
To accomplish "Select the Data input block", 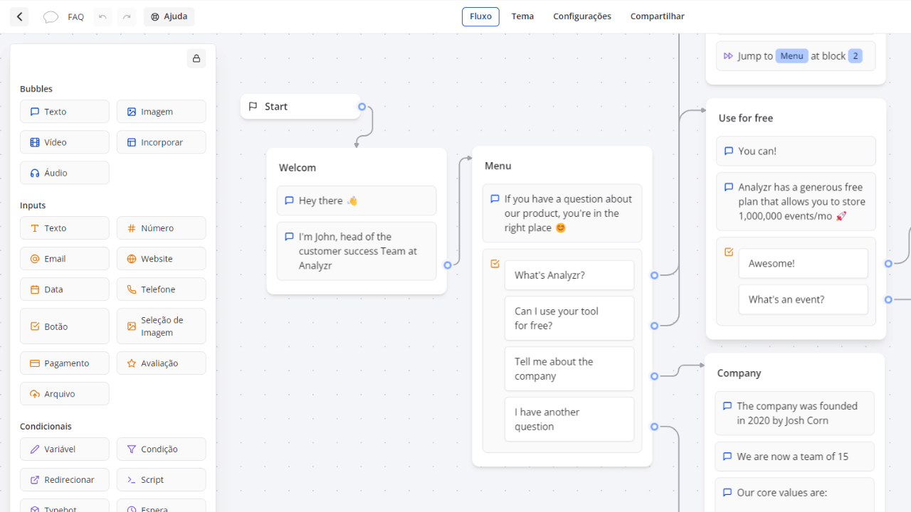I will tap(65, 289).
